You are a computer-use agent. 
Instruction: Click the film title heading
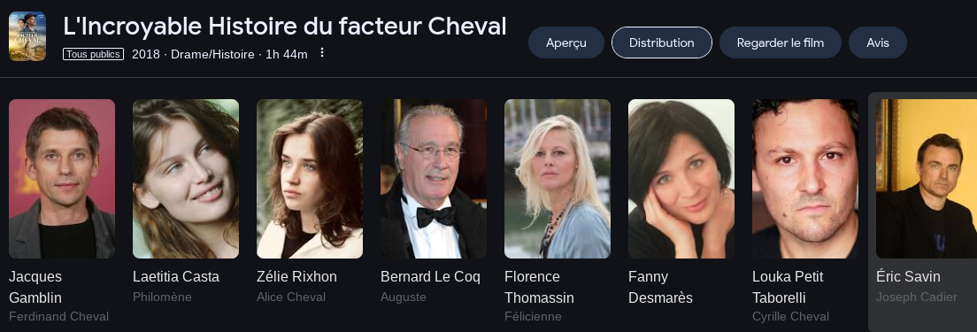point(285,27)
